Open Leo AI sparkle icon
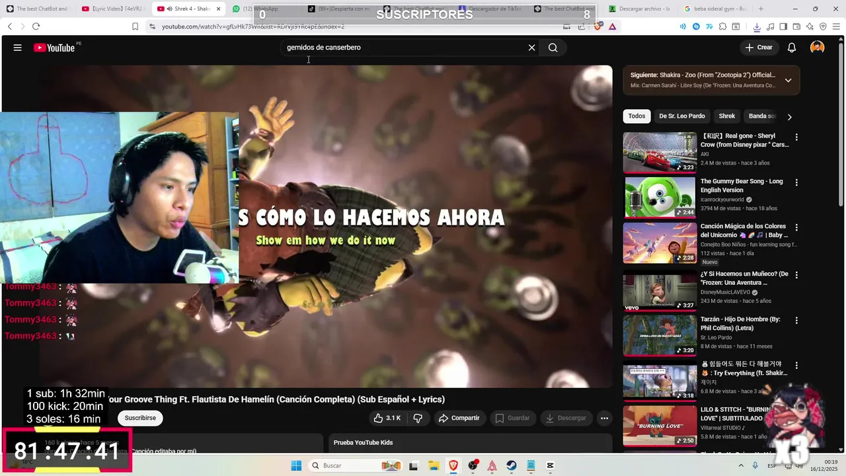This screenshot has width=846, height=476. [x=810, y=26]
